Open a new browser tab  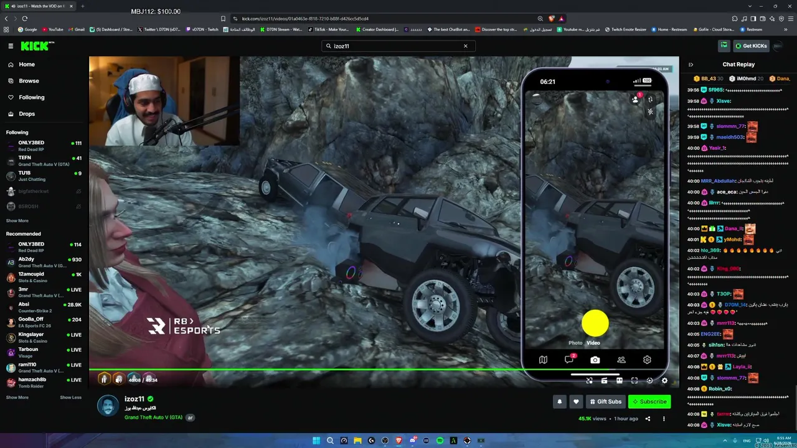pos(82,6)
